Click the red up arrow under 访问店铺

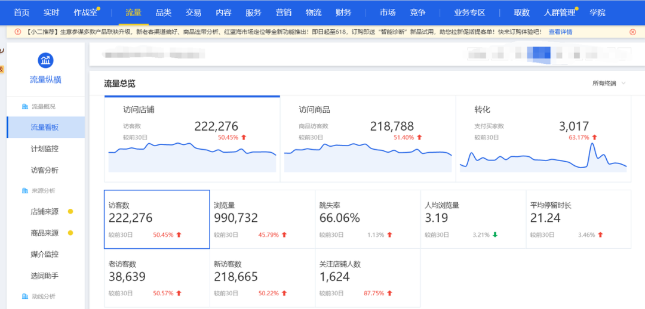click(x=244, y=137)
